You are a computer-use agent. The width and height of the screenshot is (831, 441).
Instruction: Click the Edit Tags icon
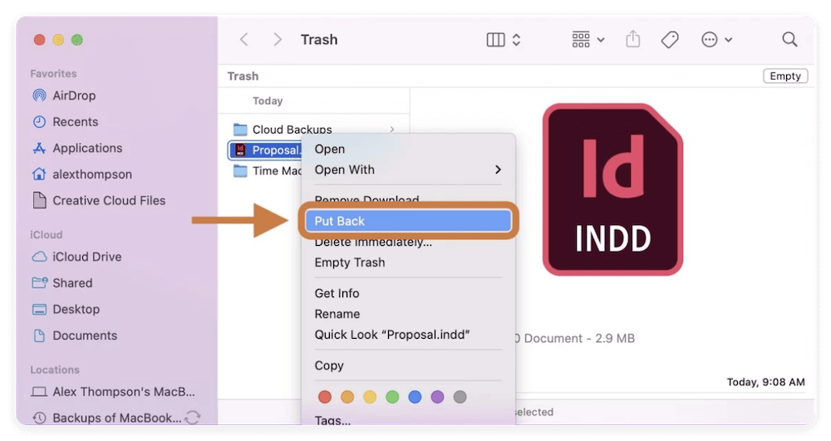click(670, 40)
